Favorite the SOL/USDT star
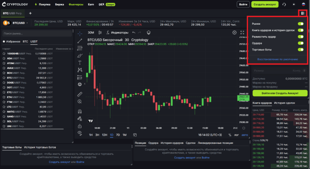Image resolution: width=310 pixels, height=169 pixels. click(x=4, y=121)
